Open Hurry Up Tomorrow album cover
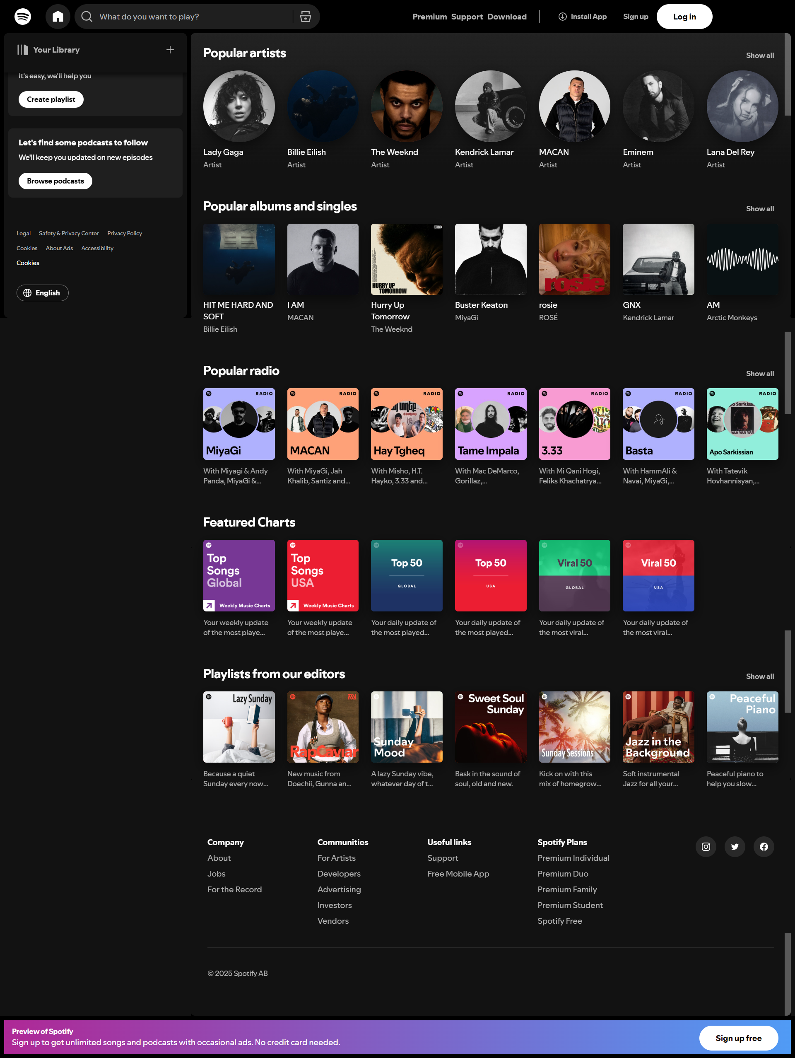Image resolution: width=795 pixels, height=1058 pixels. [407, 259]
